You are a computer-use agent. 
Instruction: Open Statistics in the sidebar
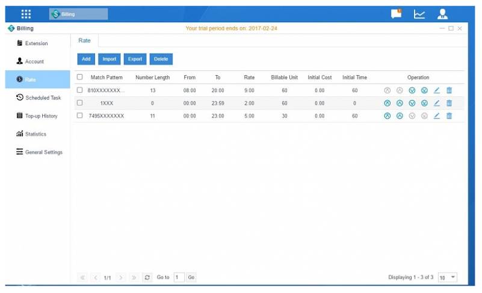(36, 134)
